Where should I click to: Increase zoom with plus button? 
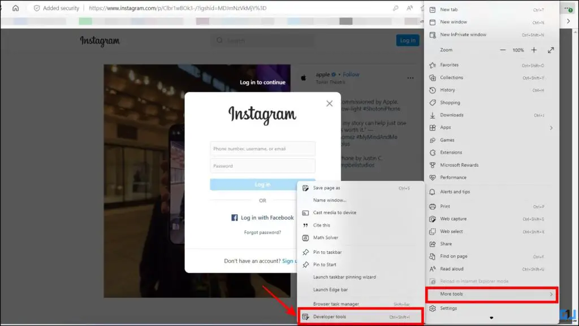click(x=534, y=50)
